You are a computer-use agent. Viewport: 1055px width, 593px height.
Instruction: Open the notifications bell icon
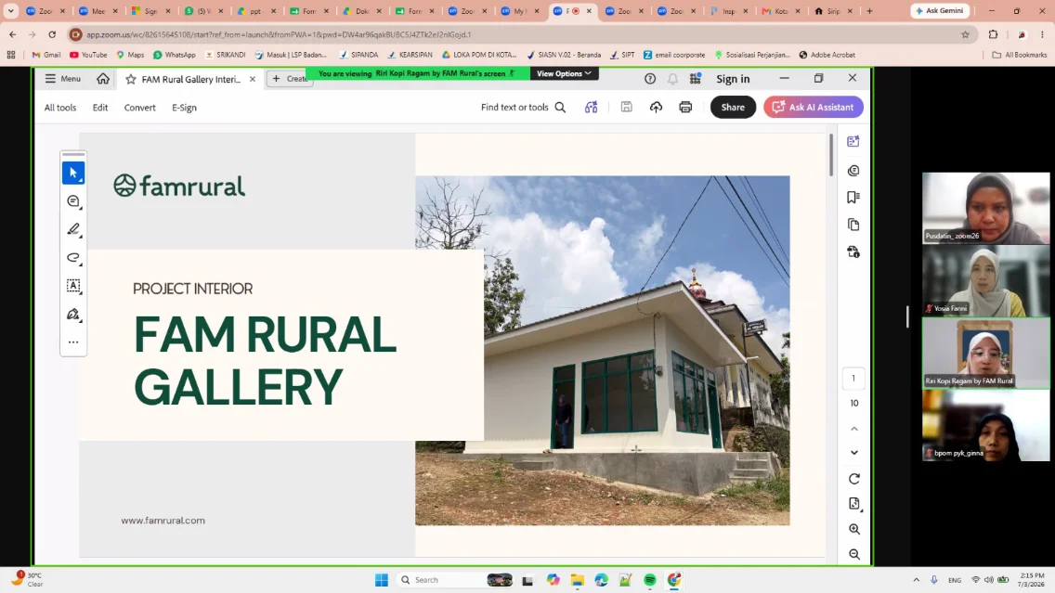click(672, 79)
